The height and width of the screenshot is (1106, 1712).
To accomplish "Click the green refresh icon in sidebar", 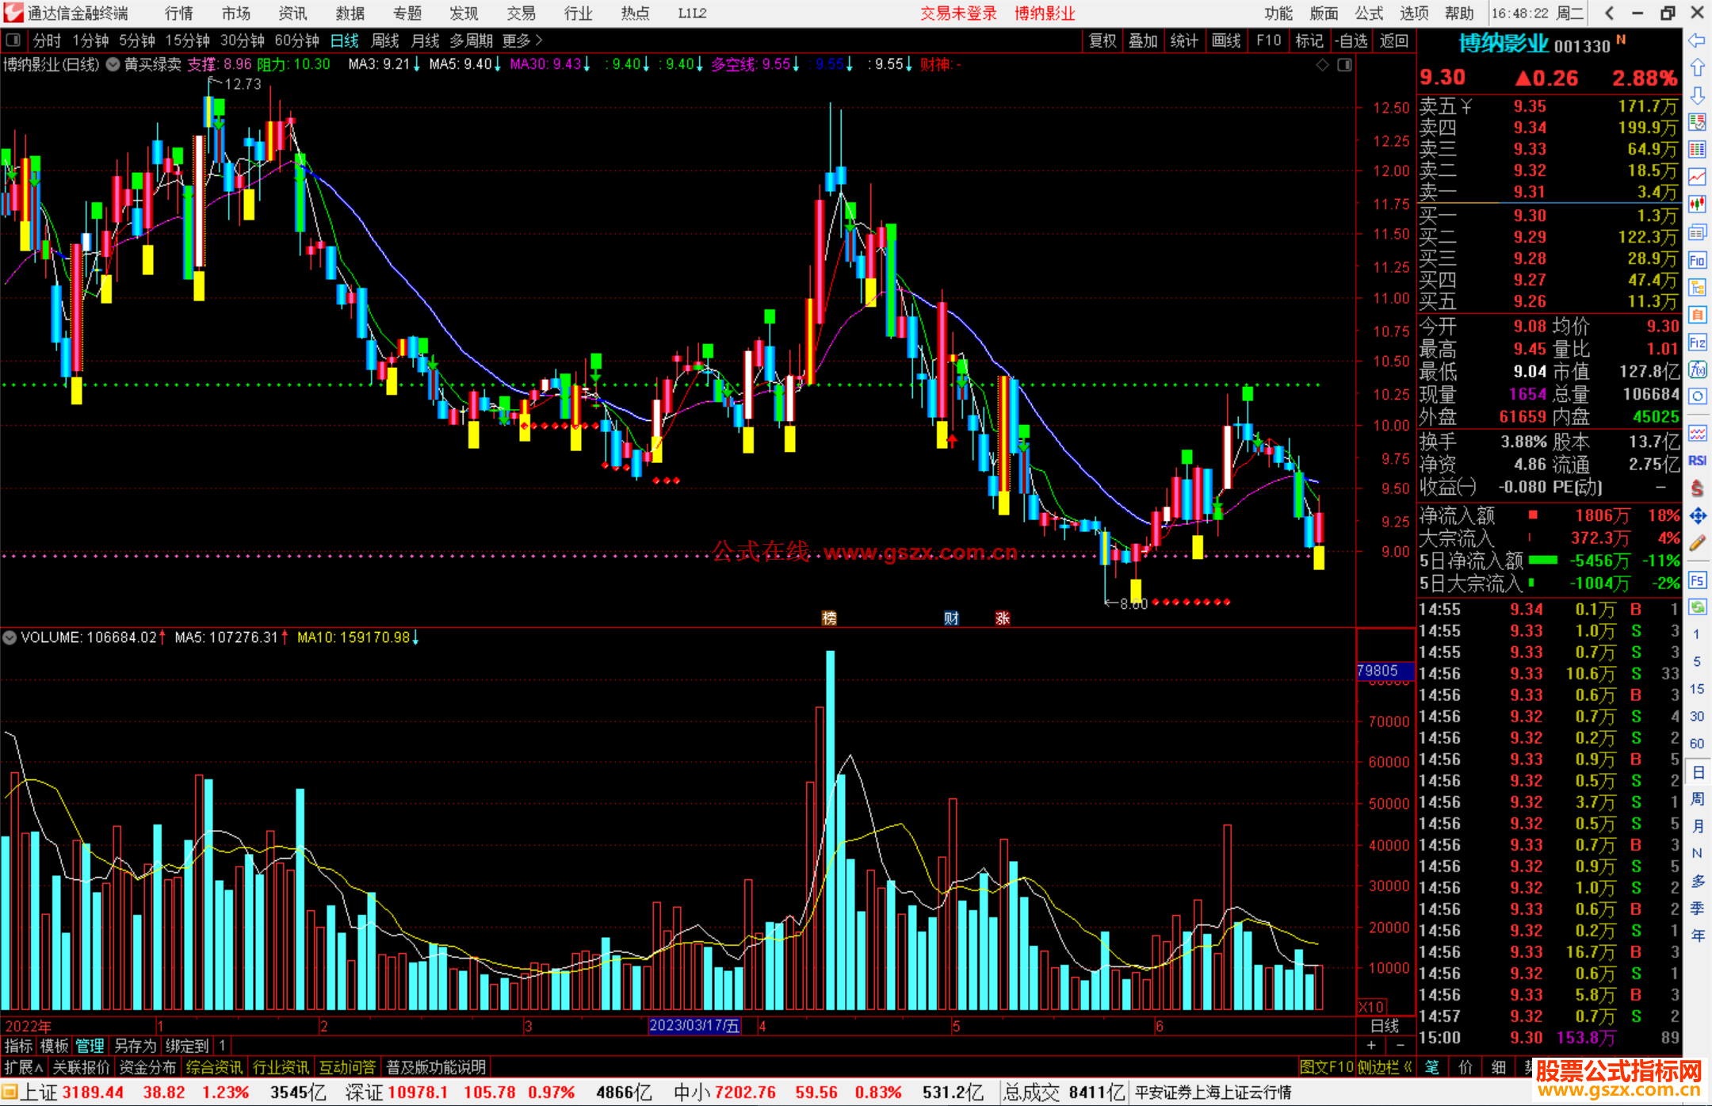I will point(1697,607).
